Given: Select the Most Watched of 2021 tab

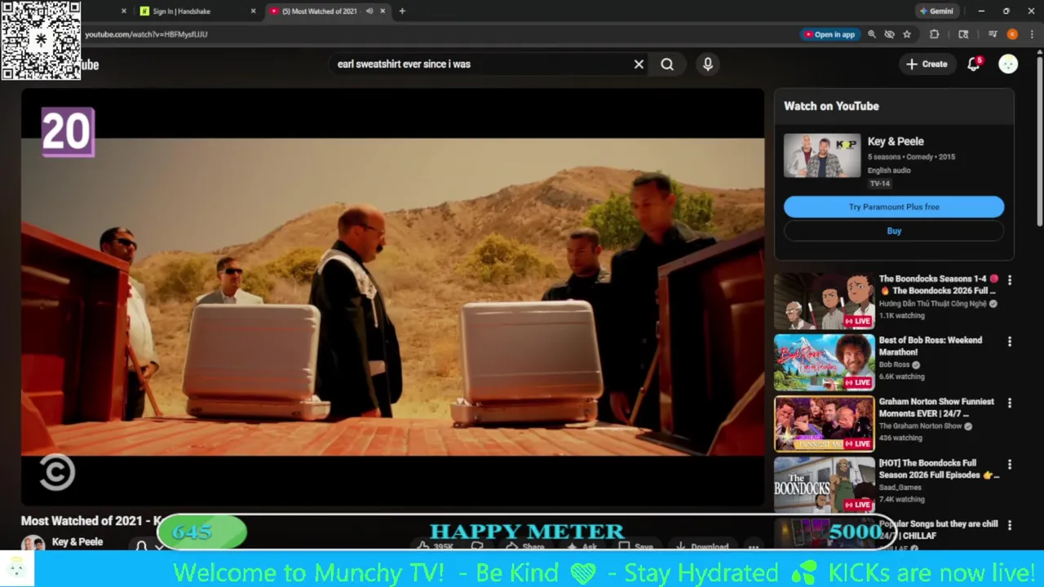Looking at the screenshot, I should [x=318, y=11].
